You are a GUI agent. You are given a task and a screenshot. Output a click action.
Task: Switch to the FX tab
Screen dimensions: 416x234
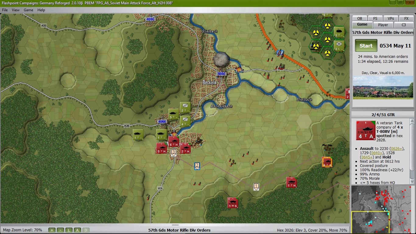click(406, 18)
